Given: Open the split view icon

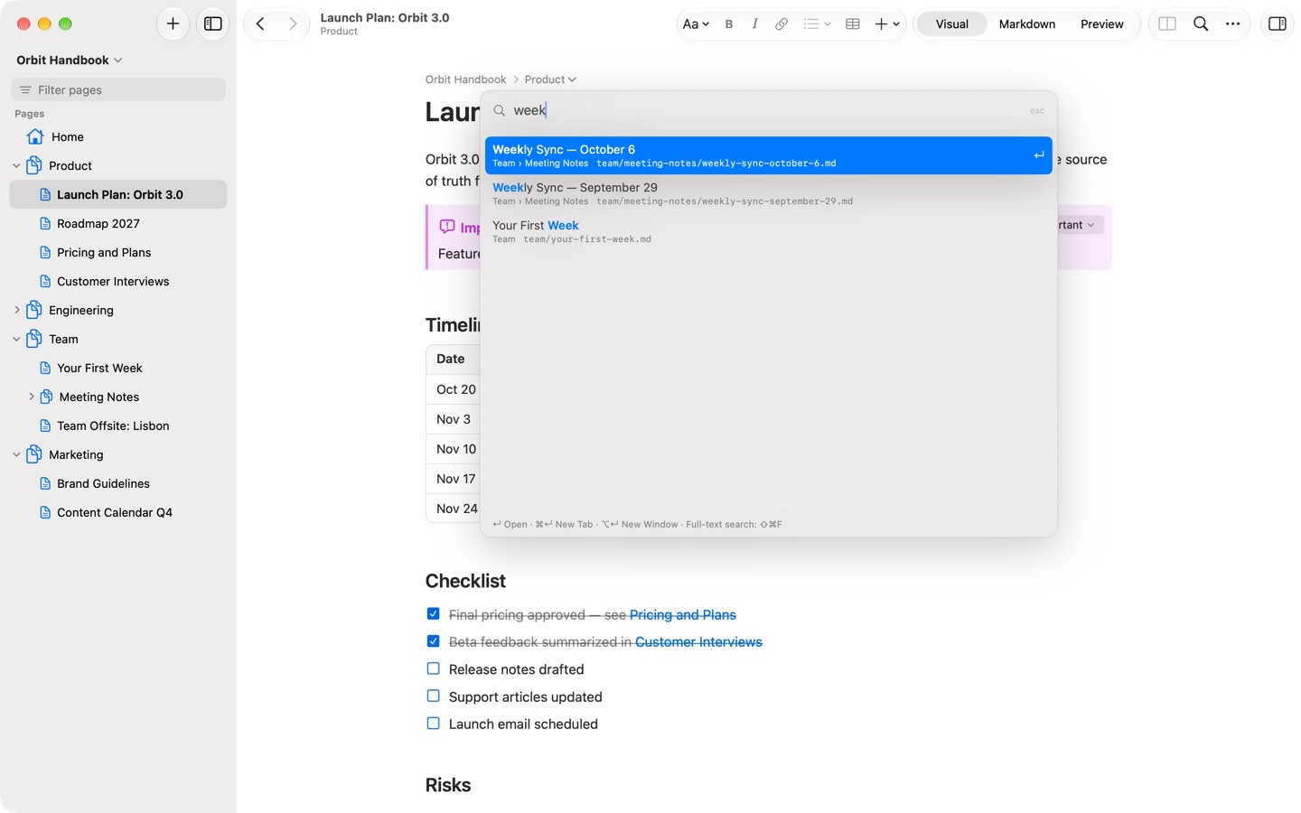Looking at the screenshot, I should coord(1167,23).
